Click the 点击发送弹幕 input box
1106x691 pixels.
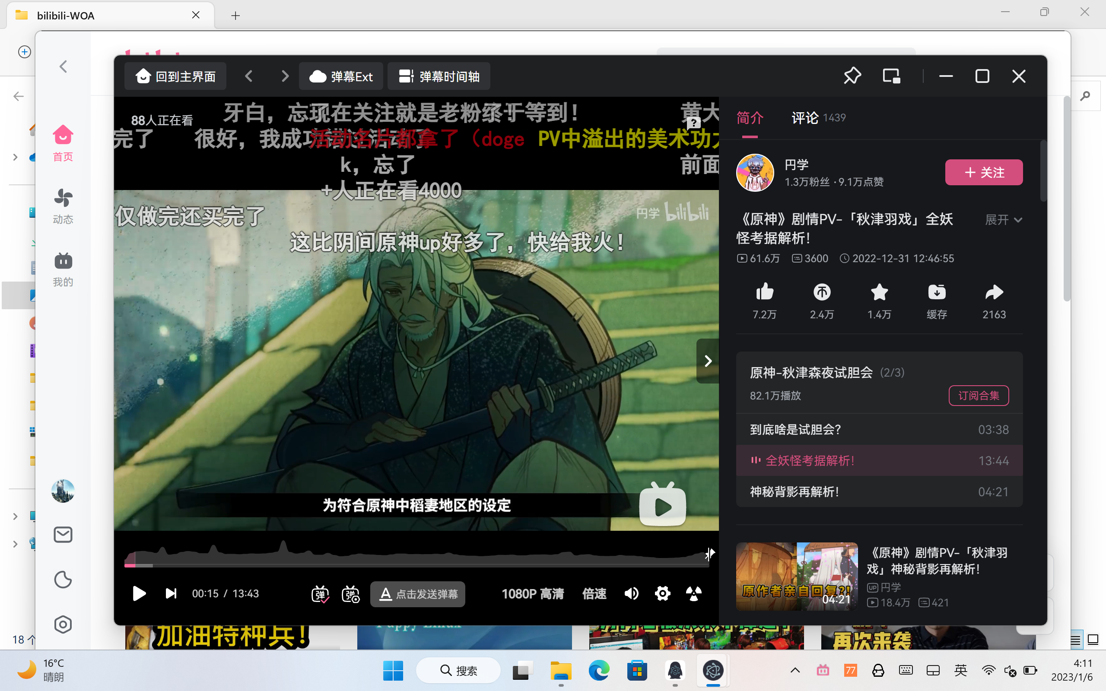[x=418, y=594]
